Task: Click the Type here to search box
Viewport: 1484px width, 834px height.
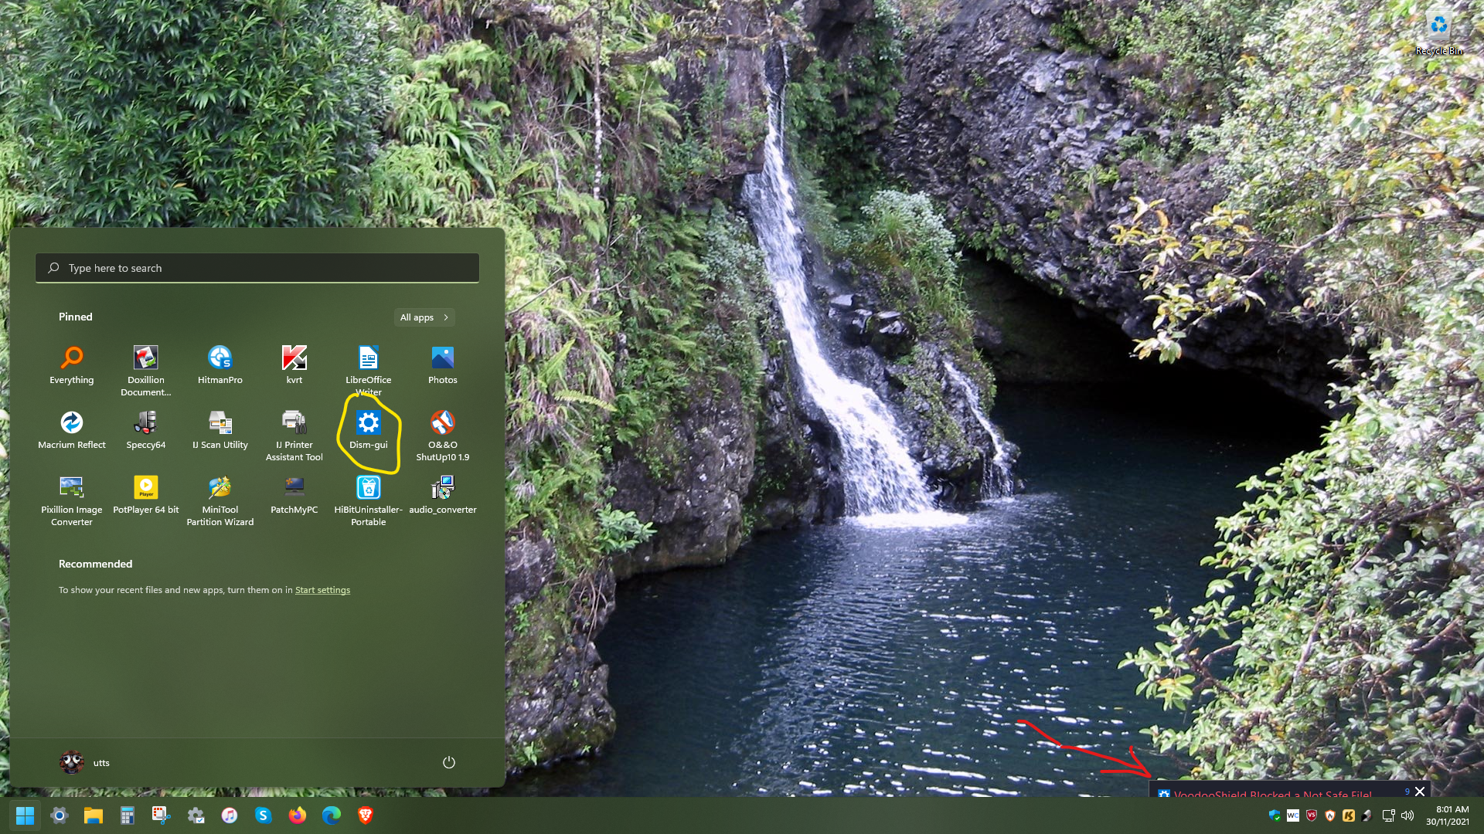Action: coord(257,268)
